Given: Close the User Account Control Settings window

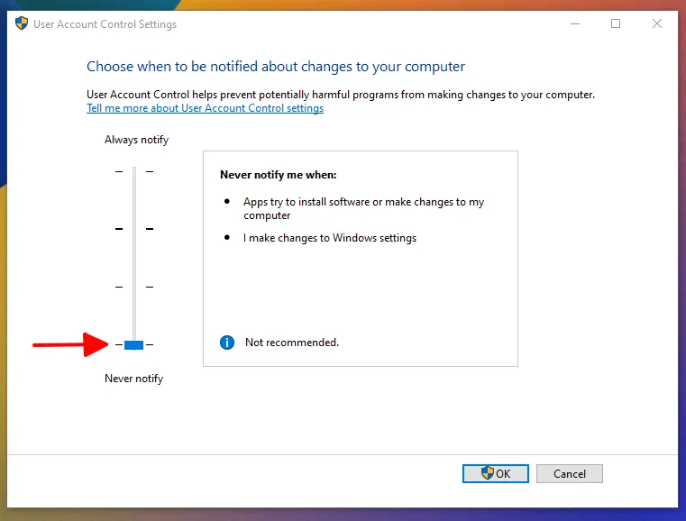Looking at the screenshot, I should pos(656,23).
